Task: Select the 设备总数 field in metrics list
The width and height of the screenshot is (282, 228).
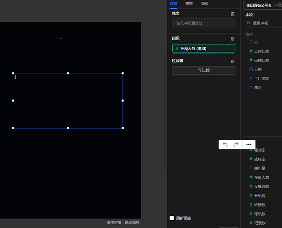Action: coord(261,187)
